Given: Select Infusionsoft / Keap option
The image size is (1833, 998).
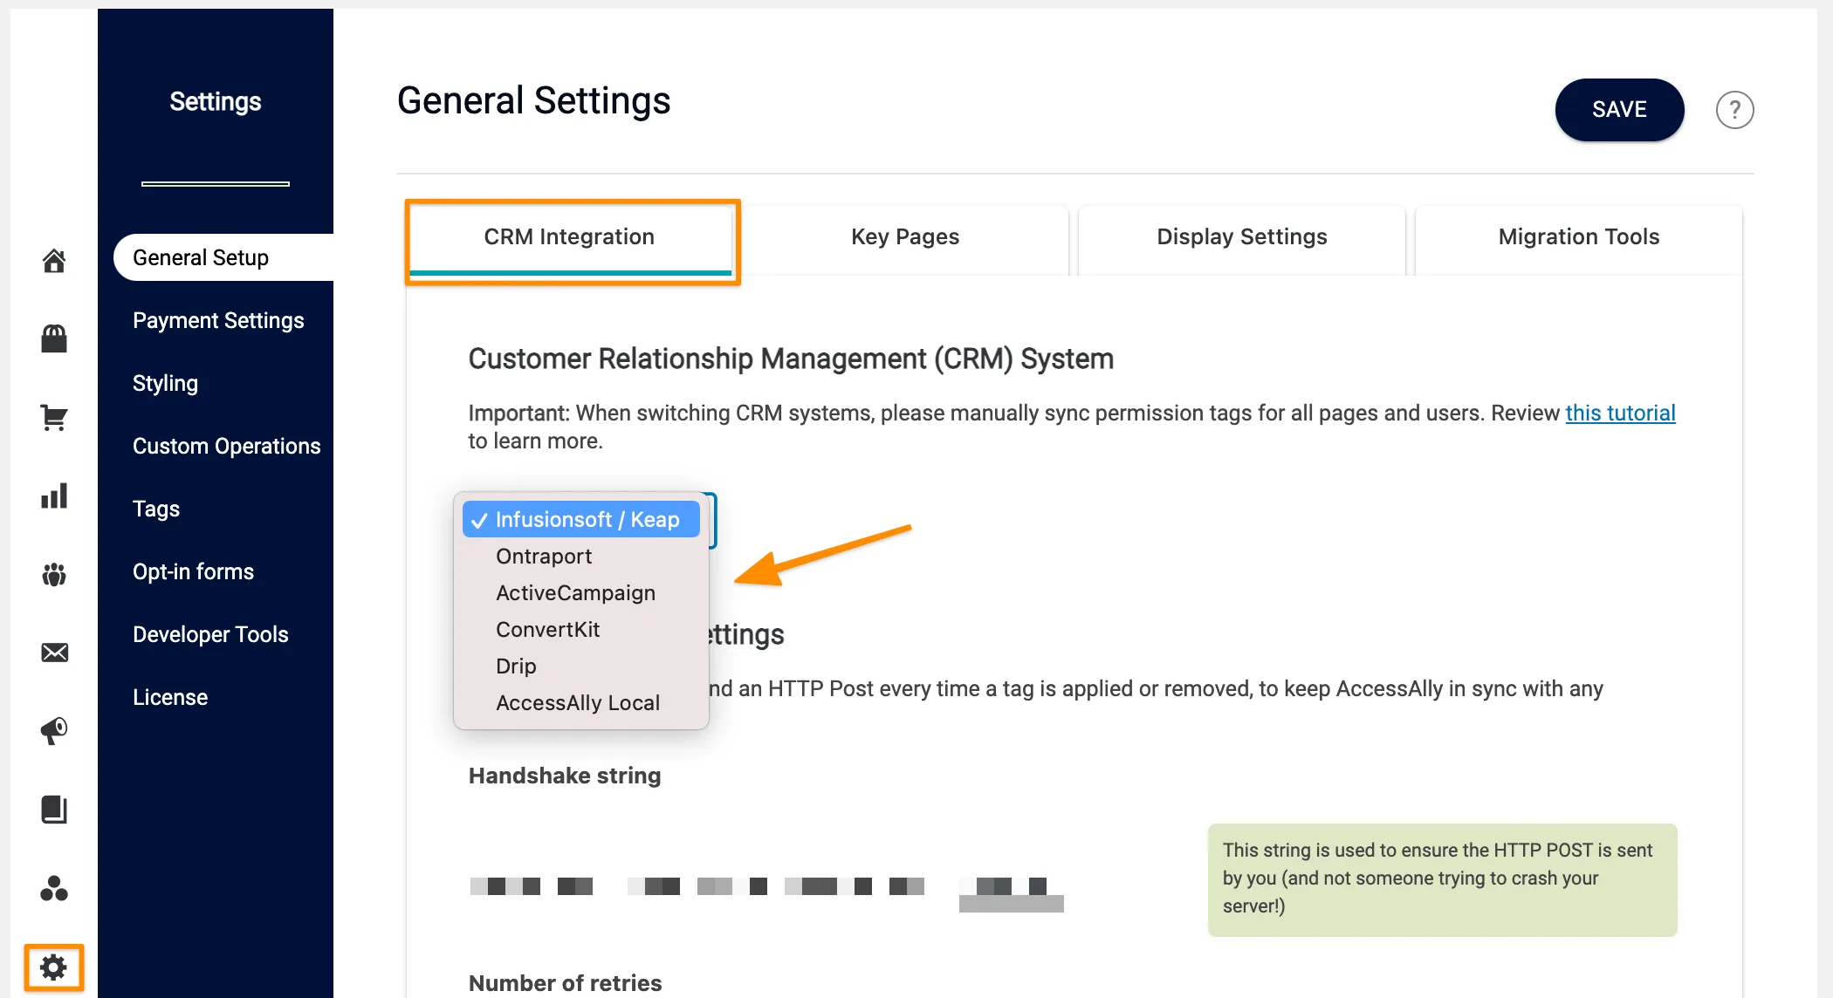Looking at the screenshot, I should point(581,520).
